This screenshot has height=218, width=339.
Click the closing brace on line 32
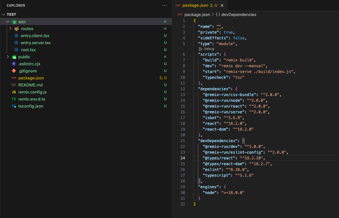(195, 204)
